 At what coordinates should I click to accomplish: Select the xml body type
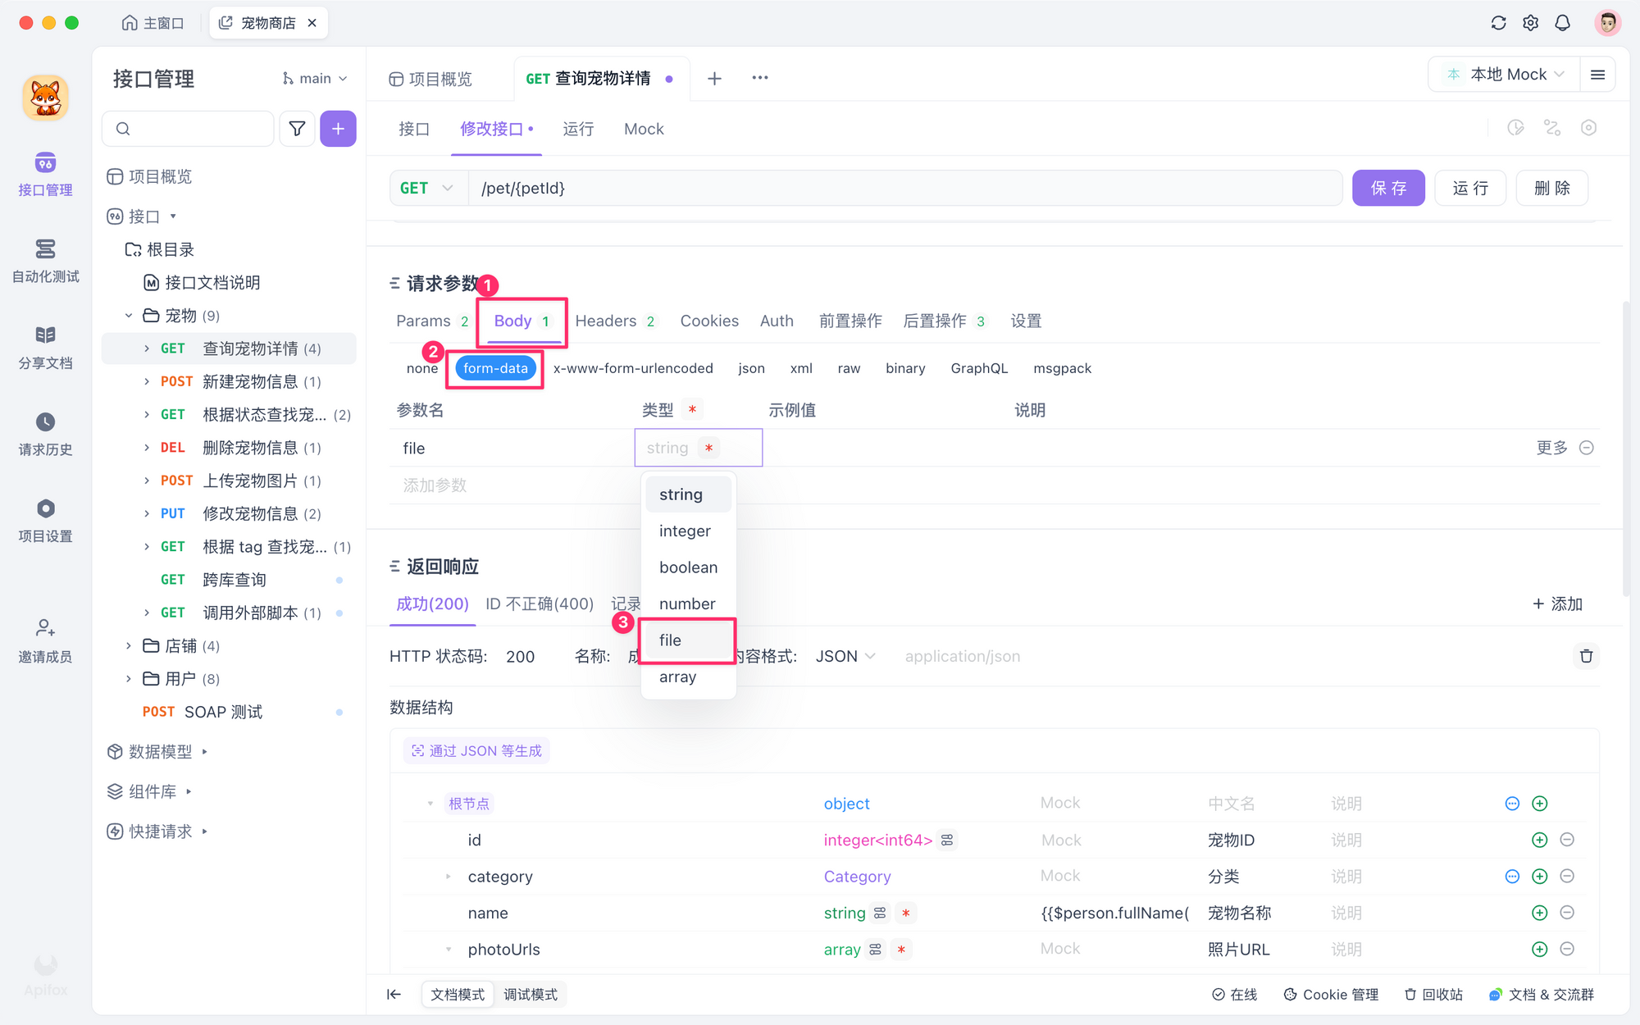pyautogui.click(x=801, y=369)
